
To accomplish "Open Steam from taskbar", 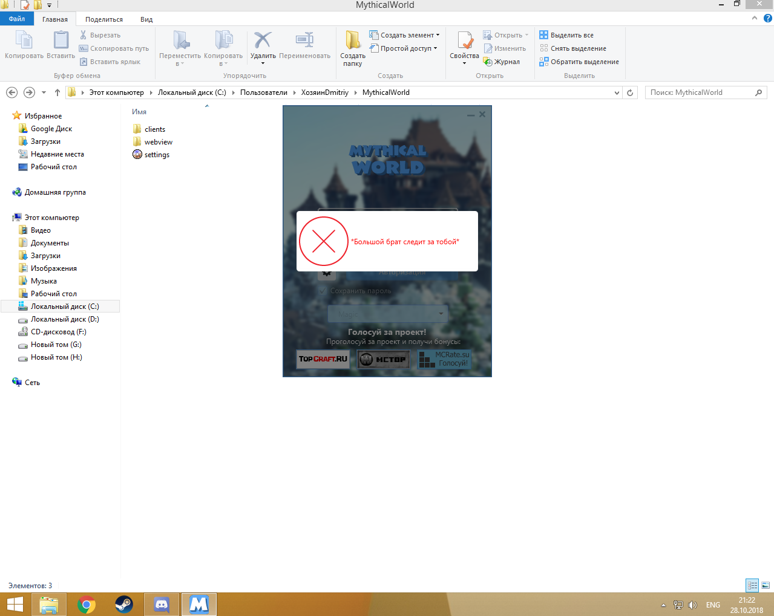I will [x=124, y=605].
